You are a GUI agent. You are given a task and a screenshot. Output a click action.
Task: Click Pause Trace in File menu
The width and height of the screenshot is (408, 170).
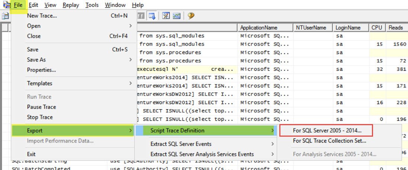[x=41, y=107]
